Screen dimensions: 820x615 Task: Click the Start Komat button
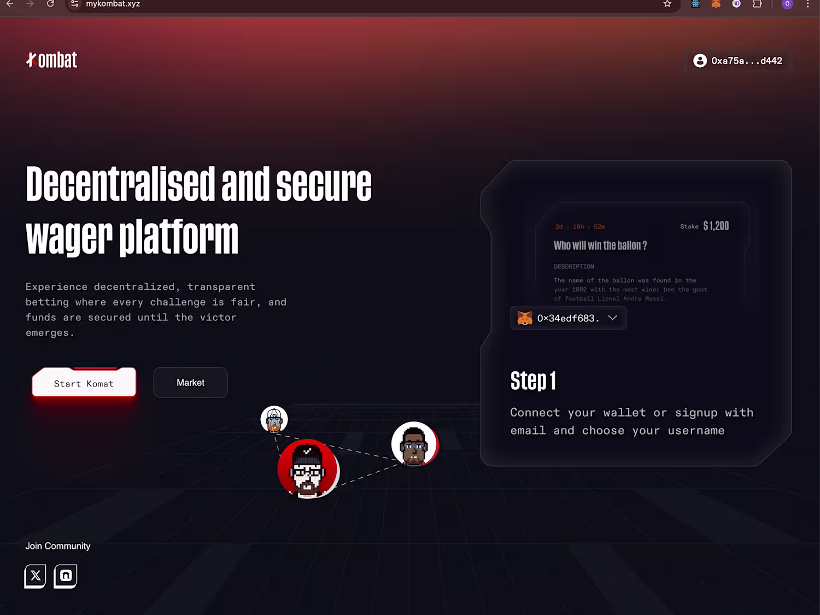click(x=84, y=383)
